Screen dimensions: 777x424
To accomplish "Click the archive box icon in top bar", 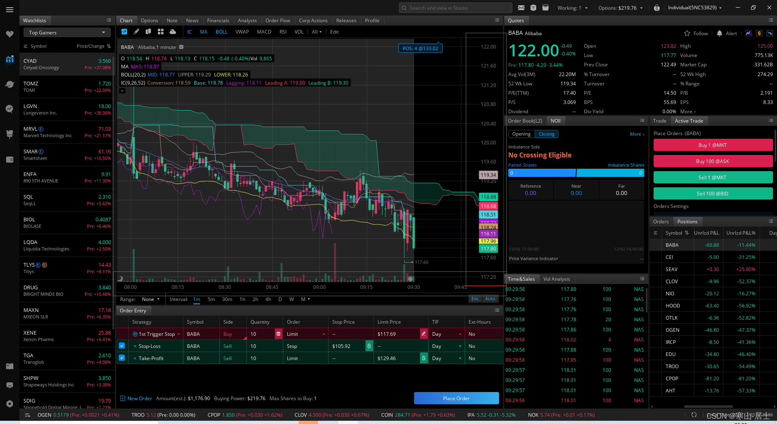I will pyautogui.click(x=546, y=8).
